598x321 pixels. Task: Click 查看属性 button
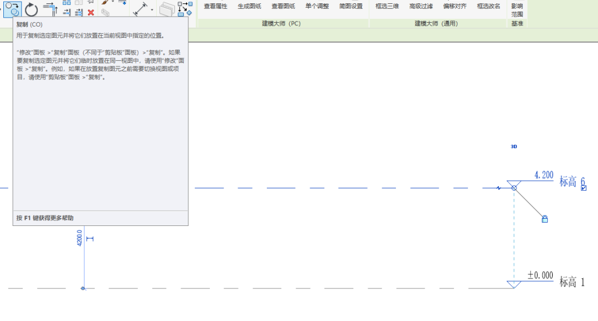(x=215, y=6)
